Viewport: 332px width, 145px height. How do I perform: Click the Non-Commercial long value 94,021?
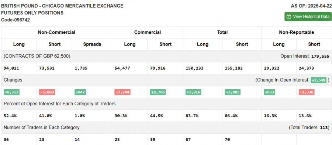[11, 68]
